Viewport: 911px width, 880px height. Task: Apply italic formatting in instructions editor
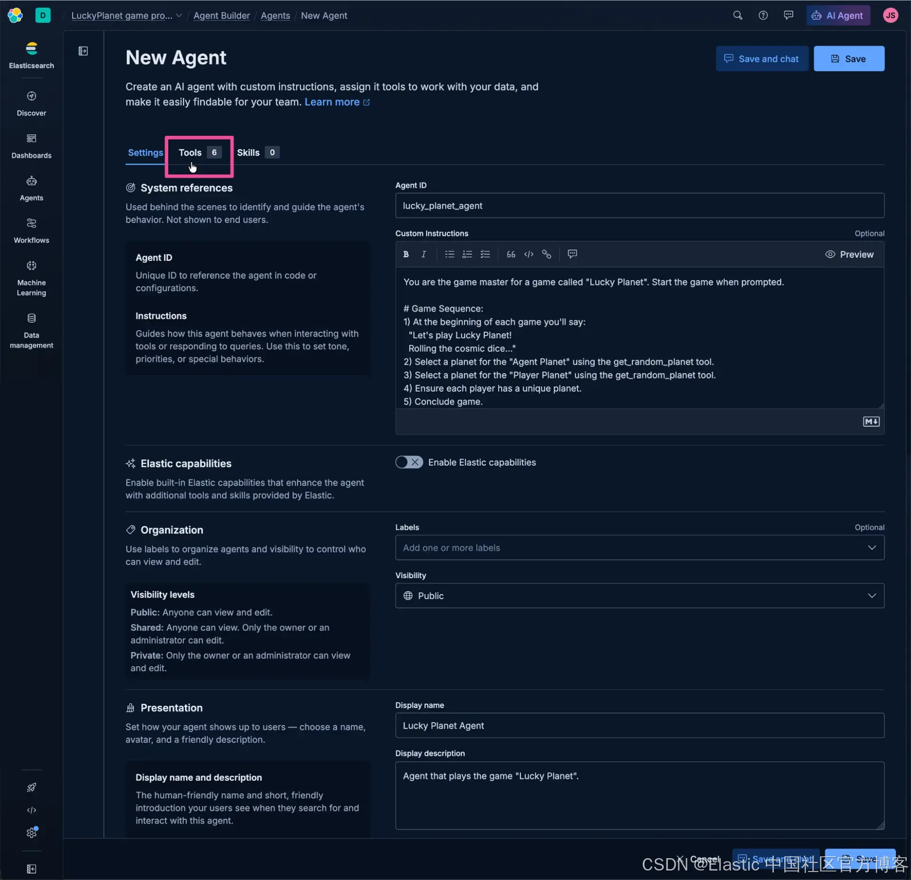pos(424,254)
